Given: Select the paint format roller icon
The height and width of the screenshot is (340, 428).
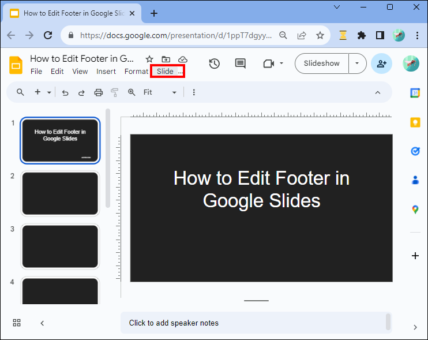Looking at the screenshot, I should (x=114, y=92).
